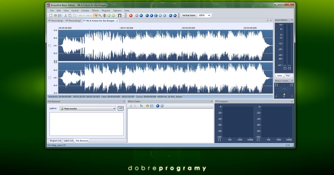Jump to end with the last forward button
This screenshot has height=175, width=334.
175,16
